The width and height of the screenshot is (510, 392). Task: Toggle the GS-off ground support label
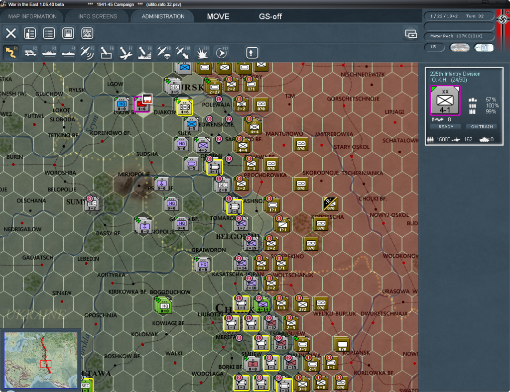click(270, 16)
